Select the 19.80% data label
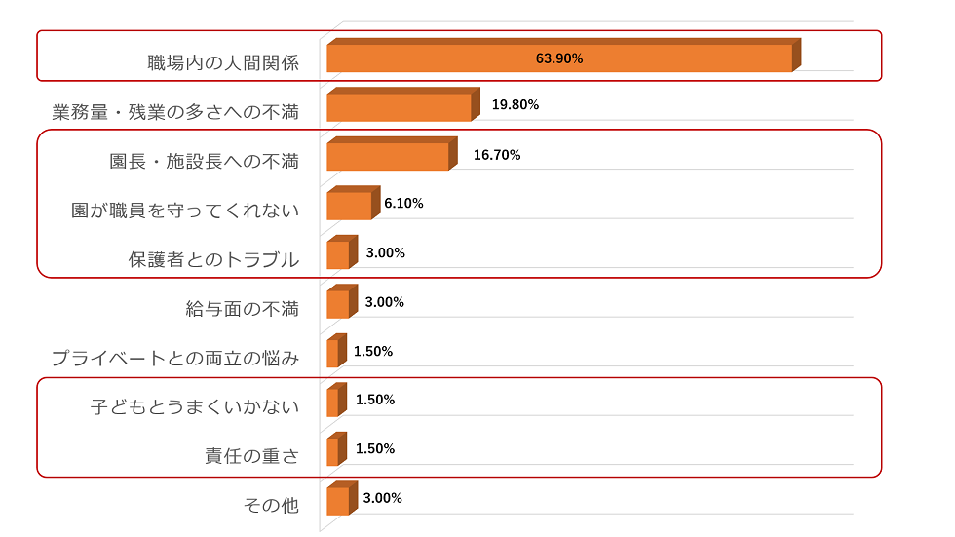955x537 pixels. pos(516,104)
